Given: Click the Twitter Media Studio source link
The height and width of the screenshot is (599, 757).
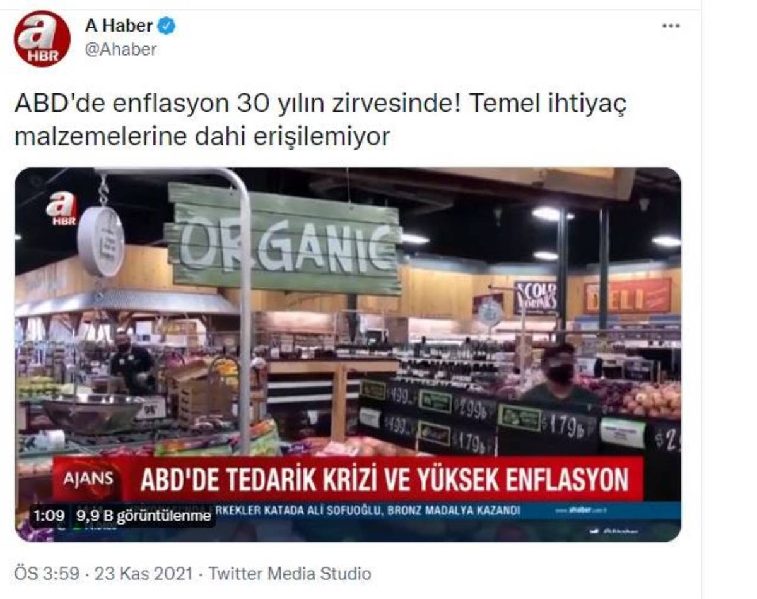Looking at the screenshot, I should coord(290,574).
